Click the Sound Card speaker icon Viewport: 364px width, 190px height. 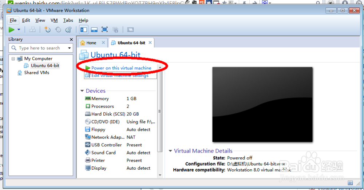click(x=88, y=153)
